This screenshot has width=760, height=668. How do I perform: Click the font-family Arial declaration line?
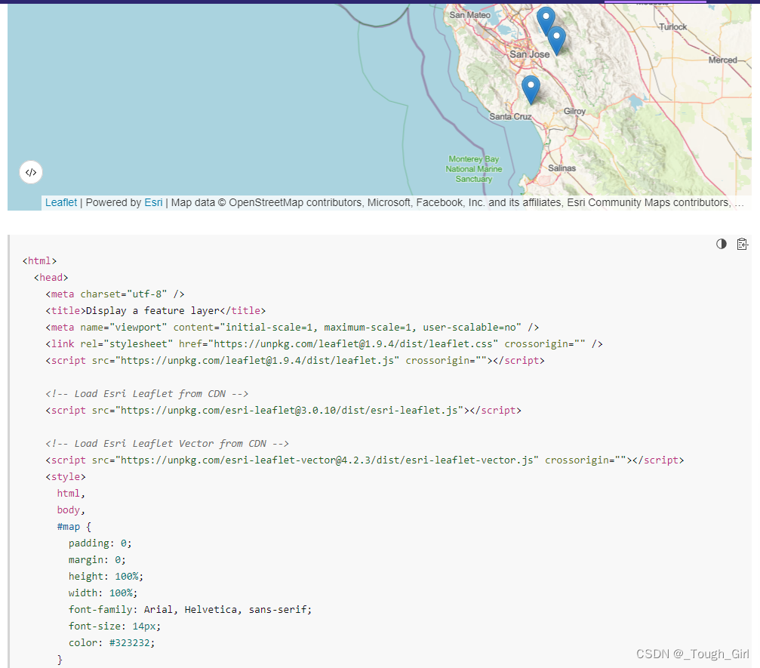pyautogui.click(x=190, y=609)
